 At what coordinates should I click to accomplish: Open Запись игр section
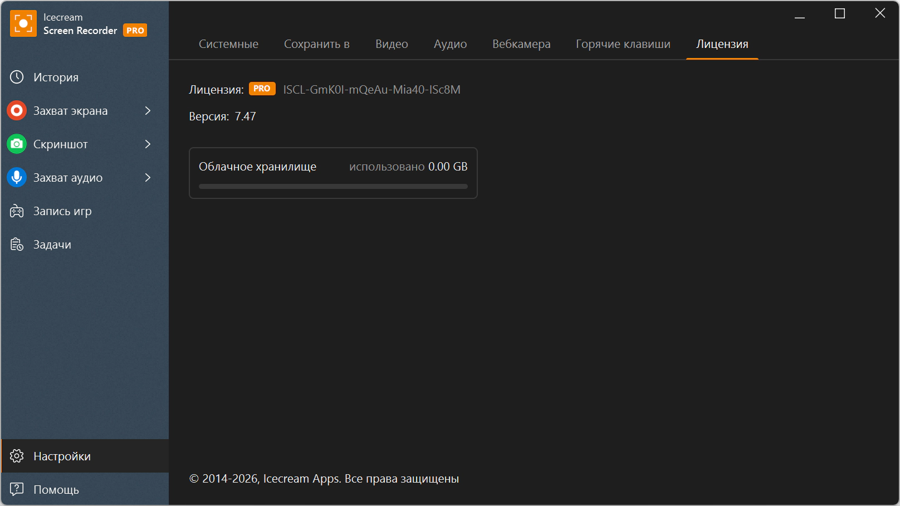[85, 211]
